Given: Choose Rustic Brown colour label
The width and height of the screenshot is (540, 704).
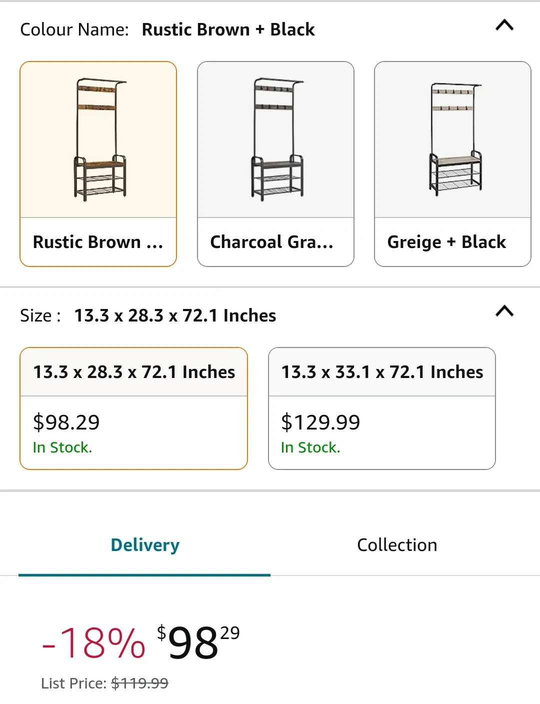Looking at the screenshot, I should pos(98,242).
